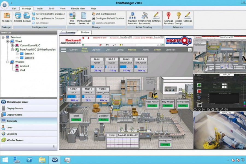This screenshot has height=164, width=246.
Task: Open the Packages ribbon button
Action: (7, 17)
